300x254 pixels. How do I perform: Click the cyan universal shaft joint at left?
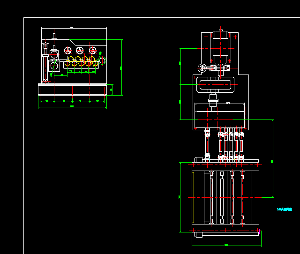click(x=207, y=134)
